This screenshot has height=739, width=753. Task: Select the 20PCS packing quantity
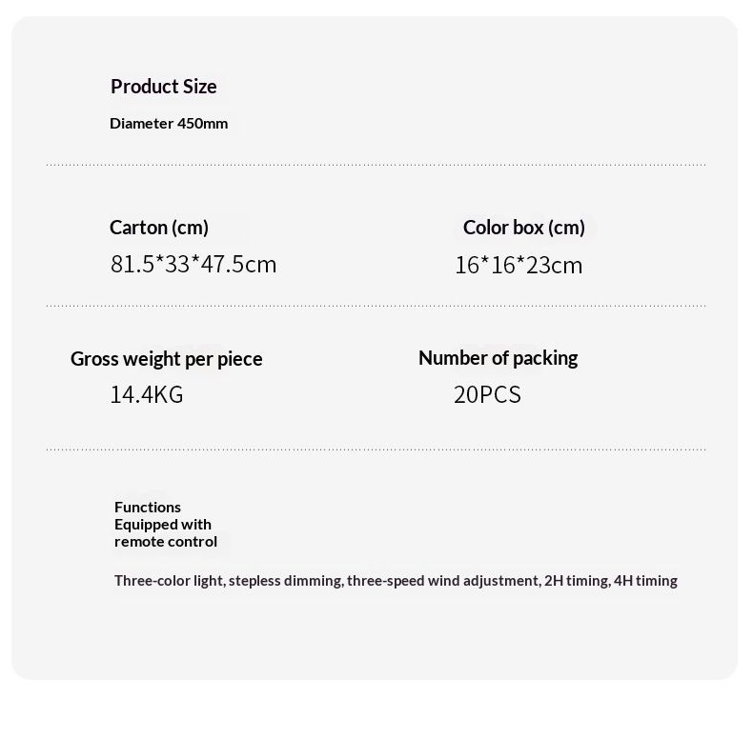coord(487,394)
